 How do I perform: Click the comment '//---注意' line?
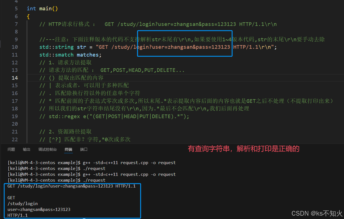(x=182, y=40)
